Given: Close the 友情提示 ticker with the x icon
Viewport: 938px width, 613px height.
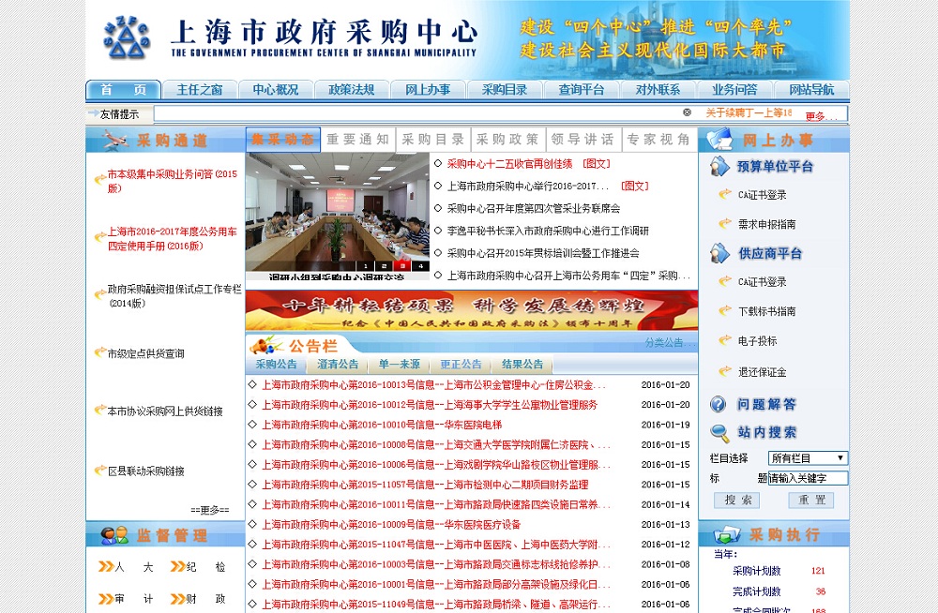Looking at the screenshot, I should tap(687, 112).
